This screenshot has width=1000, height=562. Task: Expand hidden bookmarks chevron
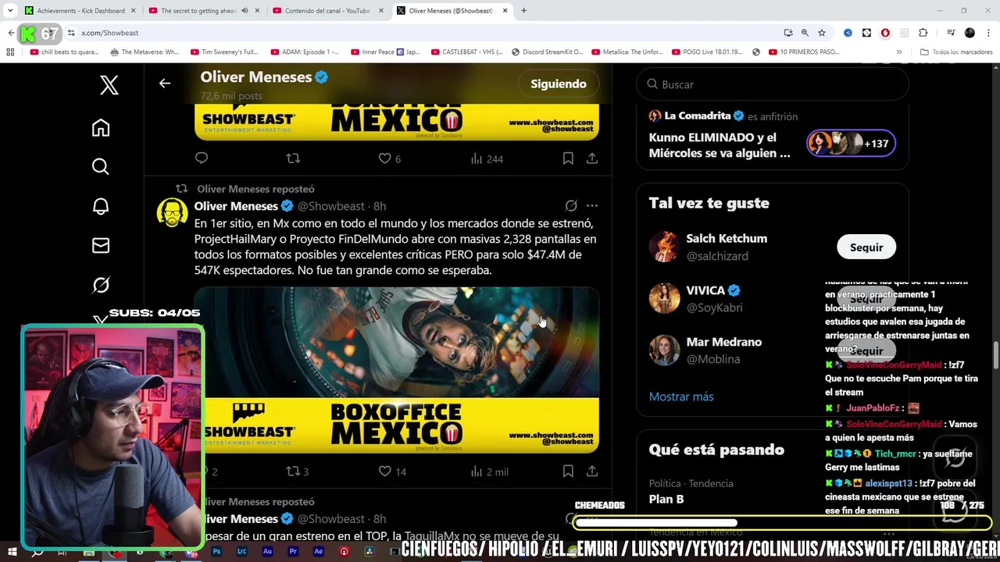click(899, 52)
